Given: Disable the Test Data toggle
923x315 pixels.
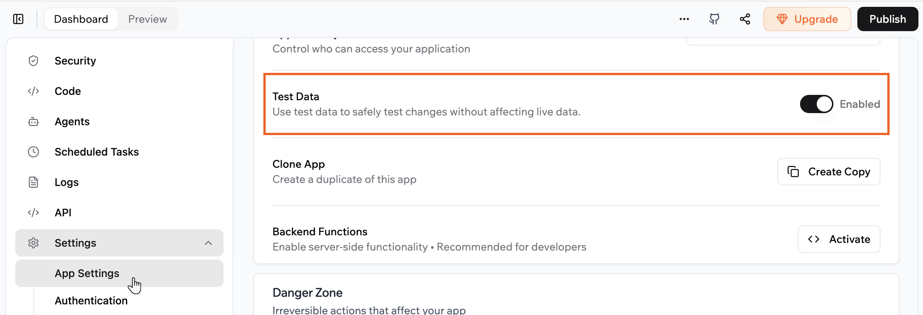Looking at the screenshot, I should coord(816,104).
